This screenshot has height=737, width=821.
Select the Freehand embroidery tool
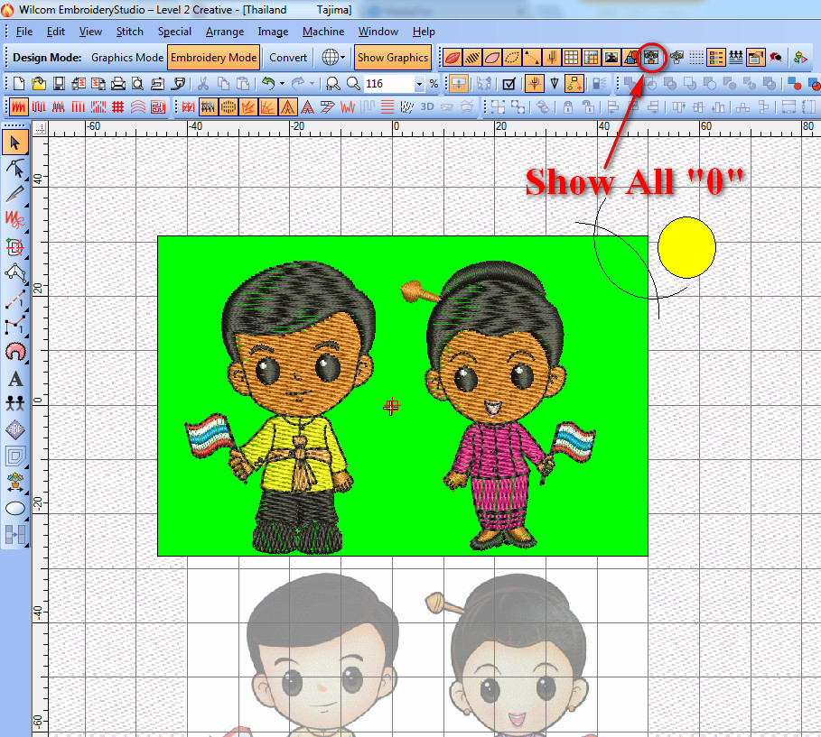pyautogui.click(x=15, y=220)
